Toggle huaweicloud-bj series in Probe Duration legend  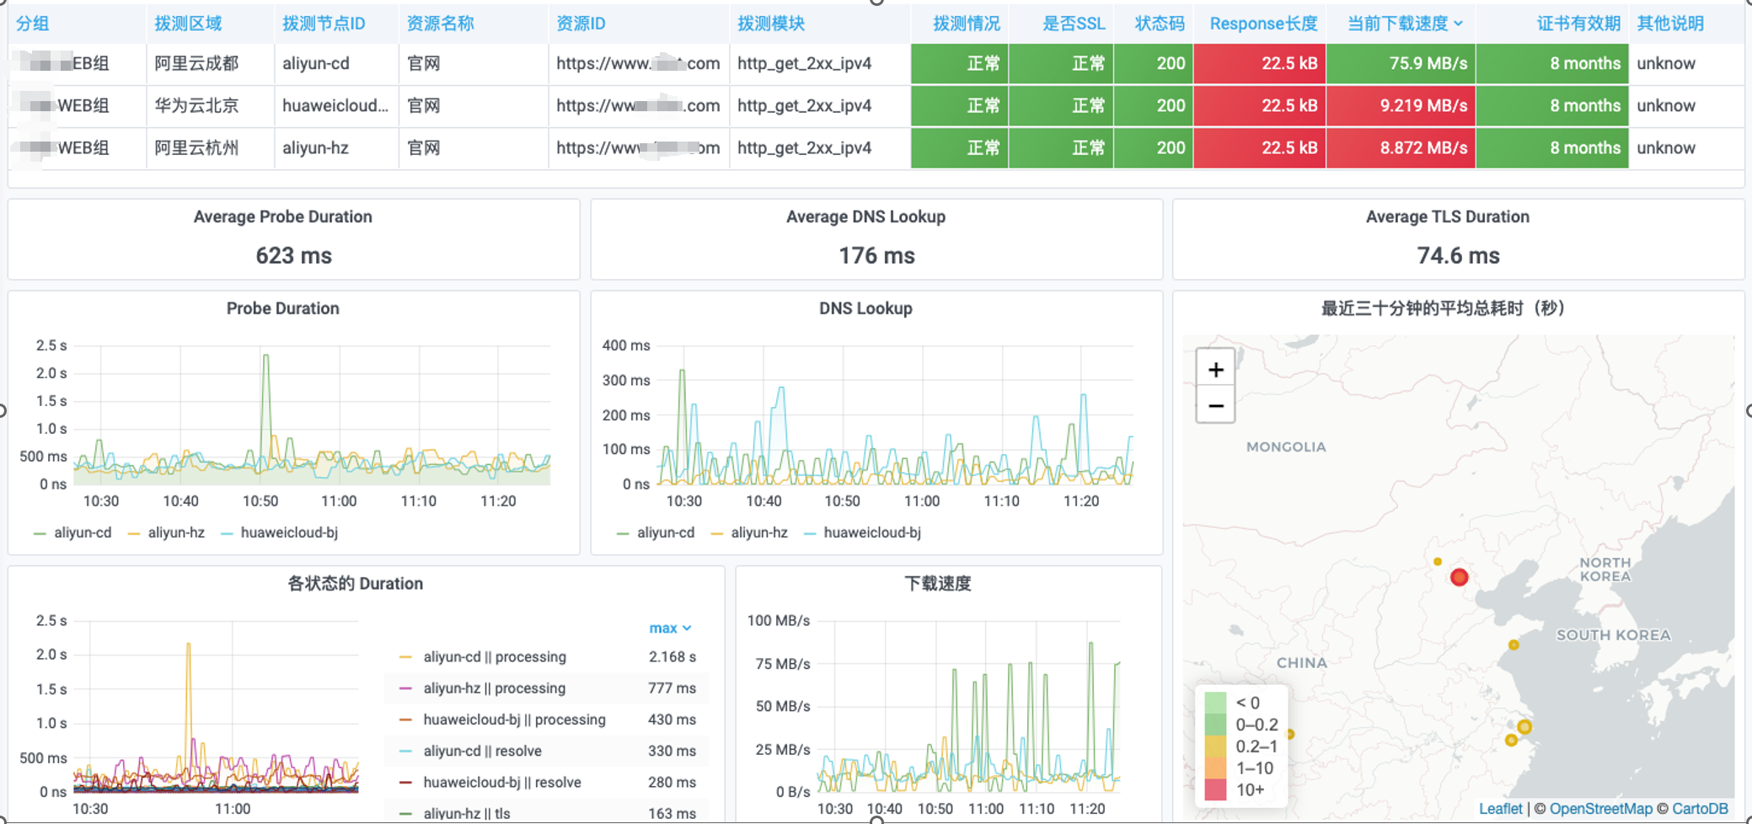[x=288, y=532]
